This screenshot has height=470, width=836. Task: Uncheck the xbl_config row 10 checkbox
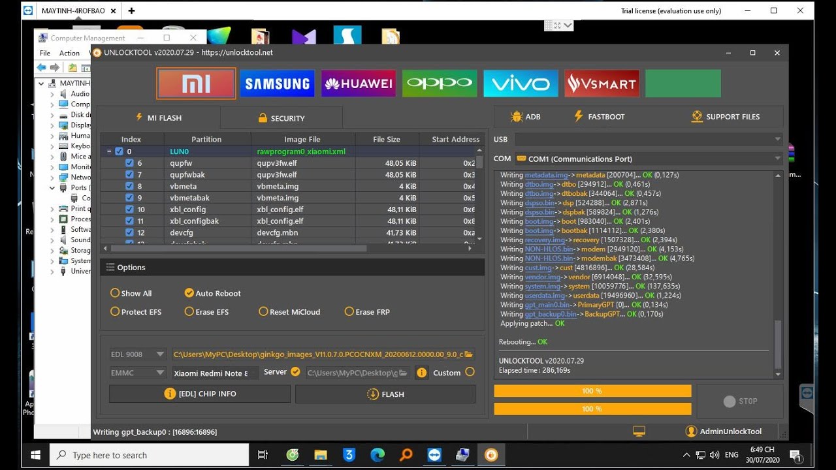[129, 210]
